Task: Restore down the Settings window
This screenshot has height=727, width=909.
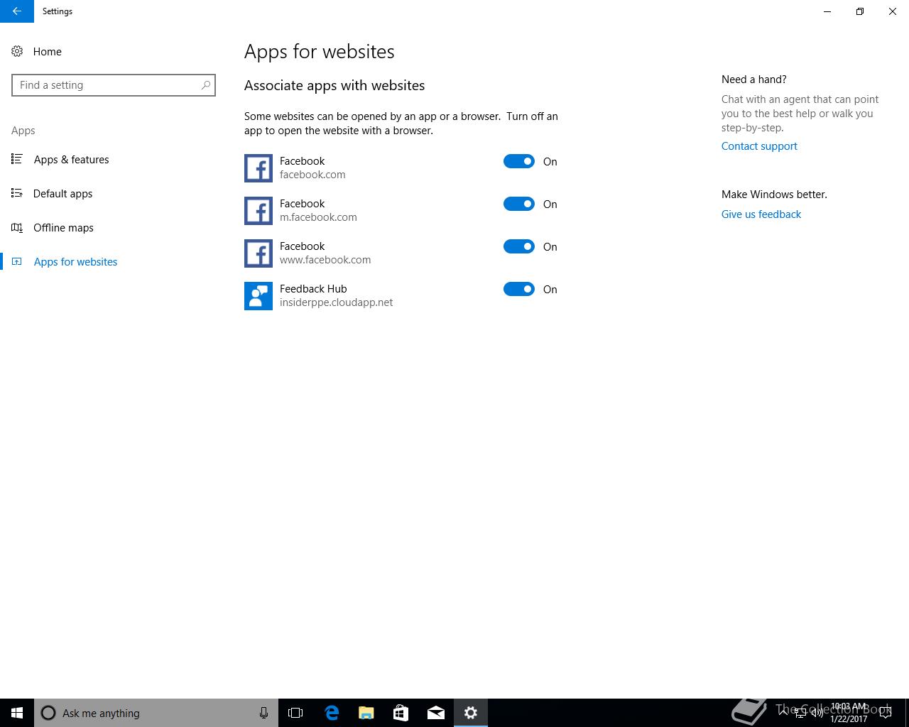Action: [860, 11]
